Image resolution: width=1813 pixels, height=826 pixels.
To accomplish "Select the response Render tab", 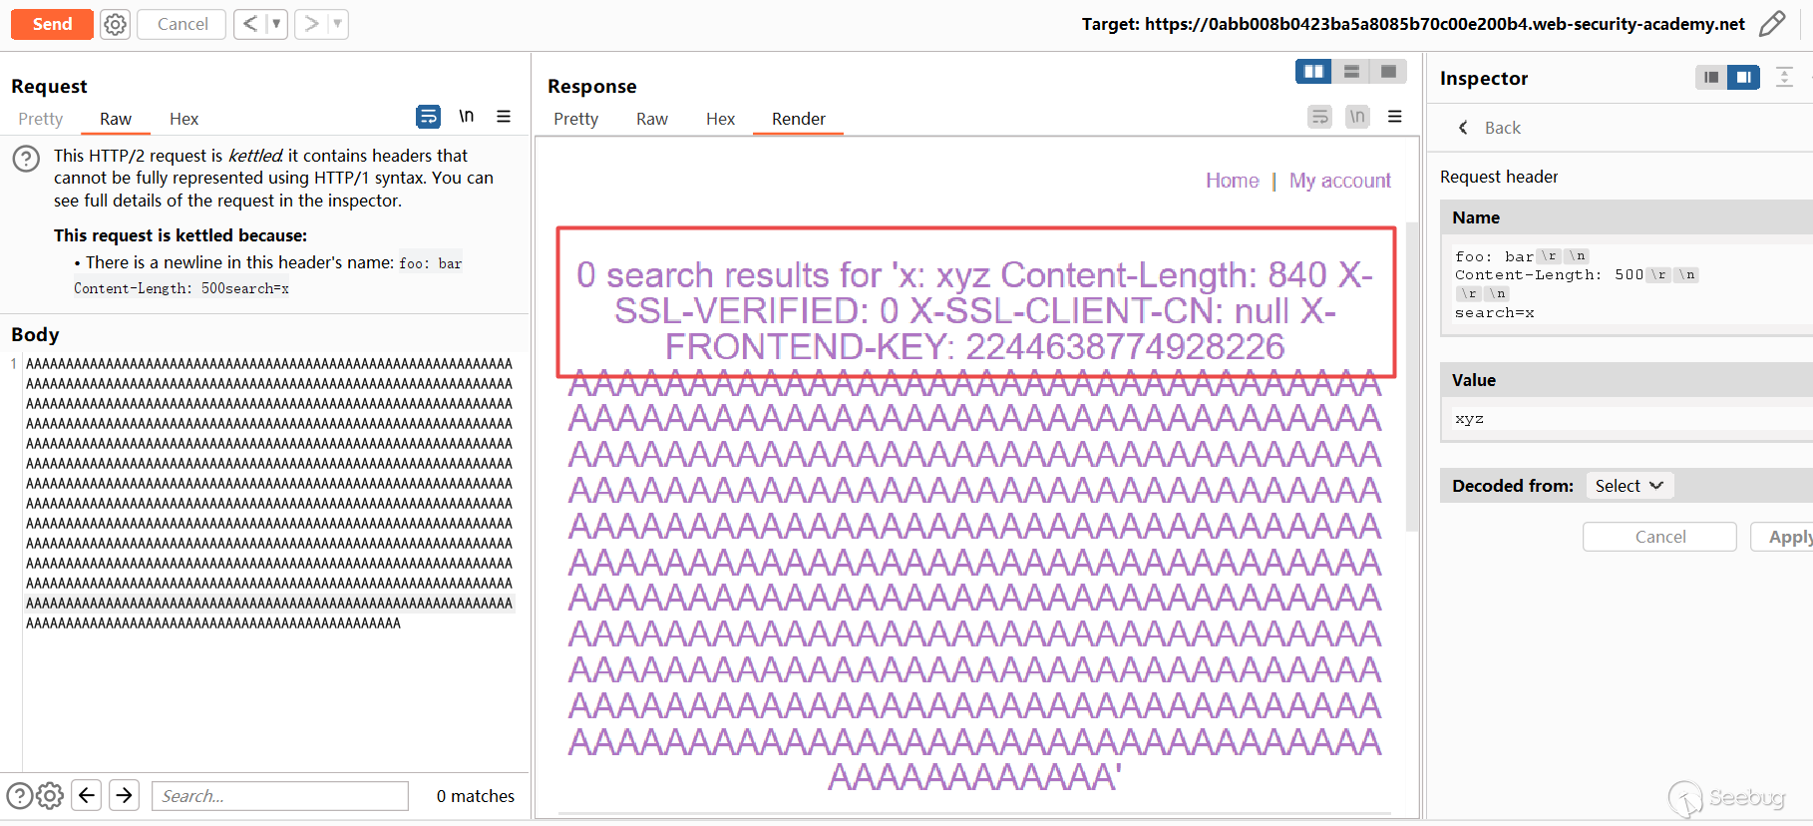I will coord(799,119).
